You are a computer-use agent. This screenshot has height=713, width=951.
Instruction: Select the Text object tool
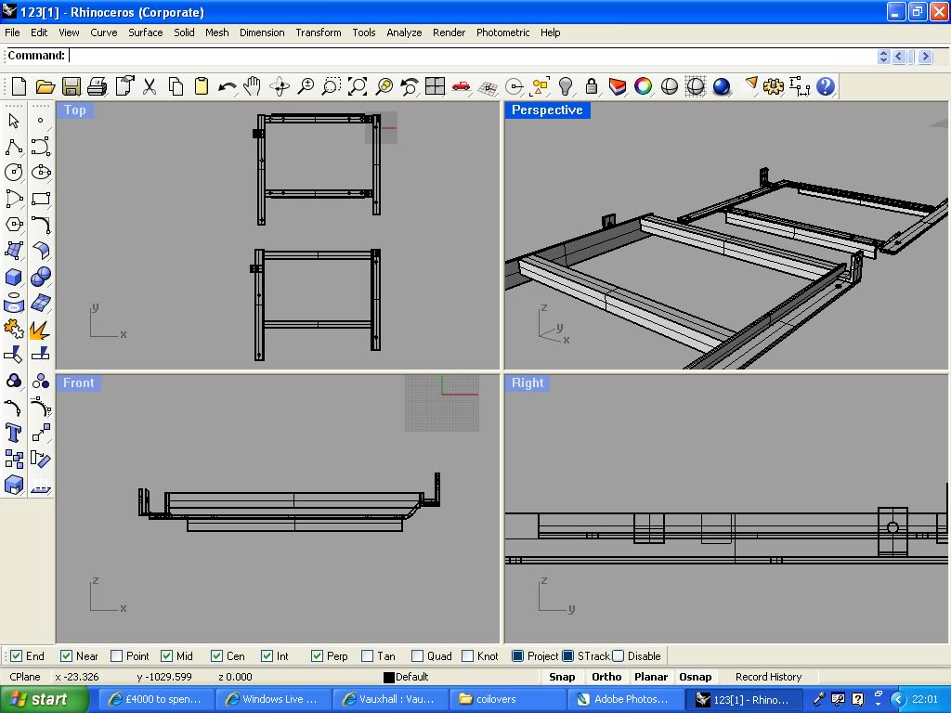click(14, 433)
